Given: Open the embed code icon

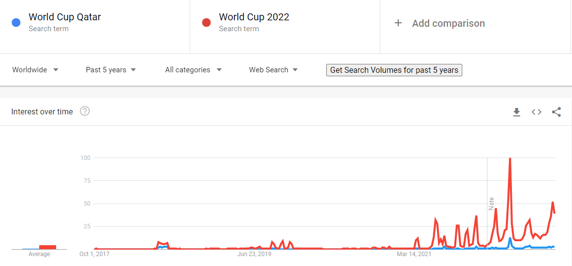Looking at the screenshot, I should [x=536, y=112].
